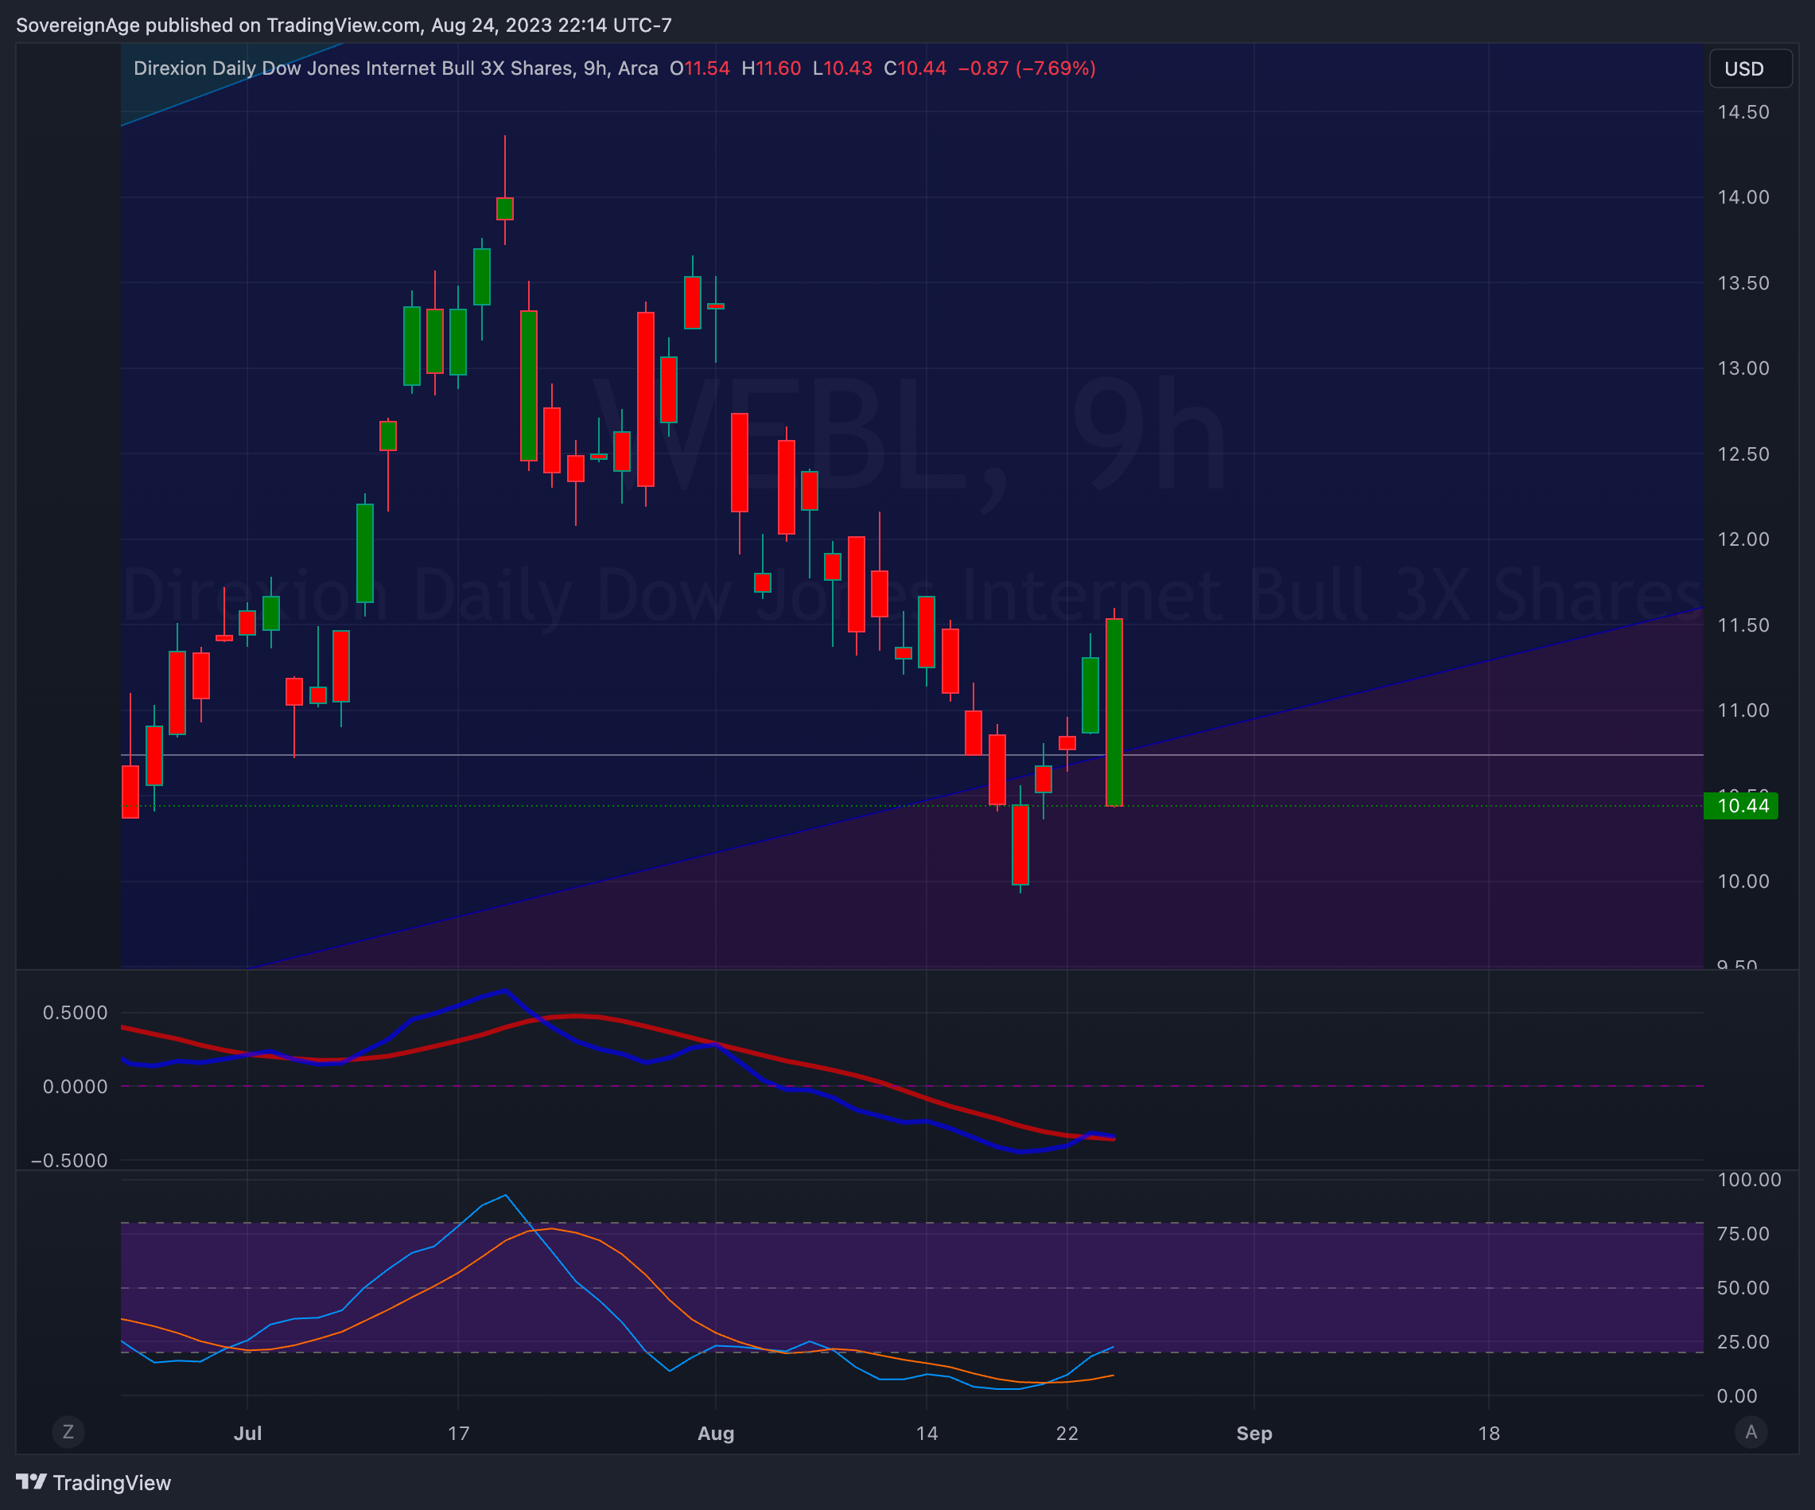Click the 13.50 price axis label

click(x=1743, y=283)
